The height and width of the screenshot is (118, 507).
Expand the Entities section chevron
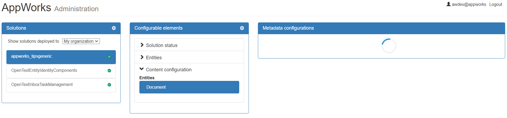click(x=142, y=57)
